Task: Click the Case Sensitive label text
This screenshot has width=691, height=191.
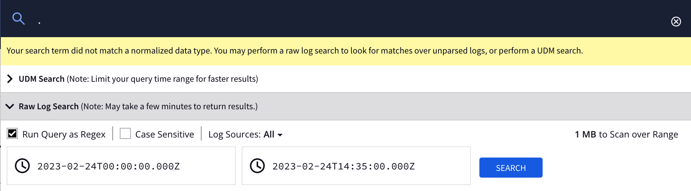Action: (x=165, y=134)
